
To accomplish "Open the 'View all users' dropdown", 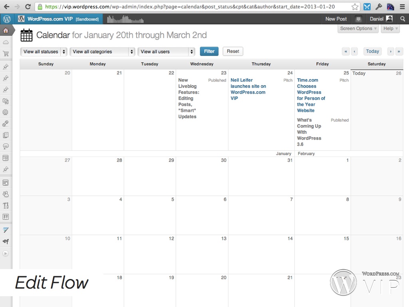I will (167, 52).
